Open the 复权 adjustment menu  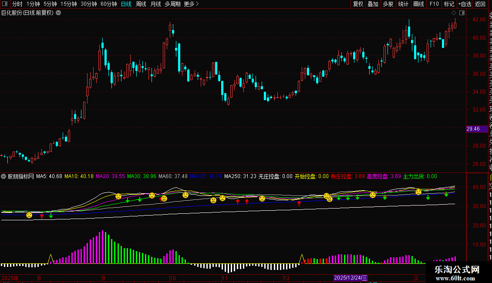click(358, 4)
